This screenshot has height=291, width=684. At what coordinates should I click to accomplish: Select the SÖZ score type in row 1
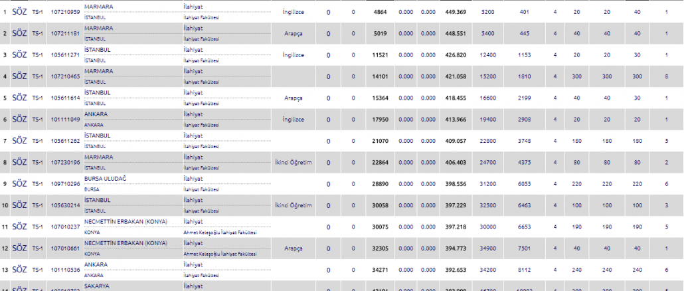pyautogui.click(x=19, y=12)
